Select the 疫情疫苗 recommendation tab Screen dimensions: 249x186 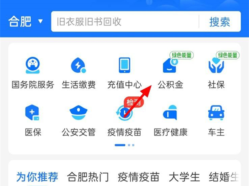(139, 177)
